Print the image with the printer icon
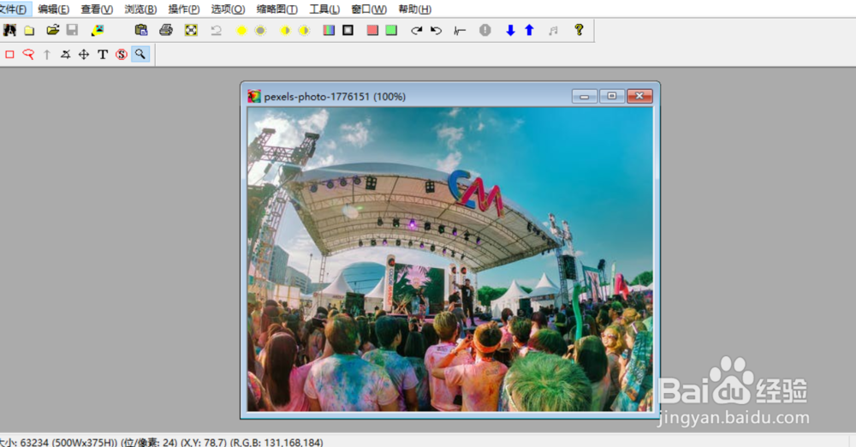This screenshot has height=447, width=856. 166,30
